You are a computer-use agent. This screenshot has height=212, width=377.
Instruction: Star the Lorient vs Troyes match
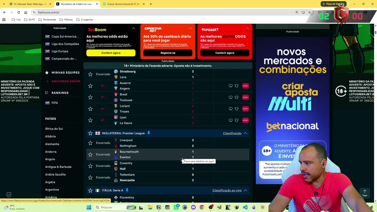[90, 109]
